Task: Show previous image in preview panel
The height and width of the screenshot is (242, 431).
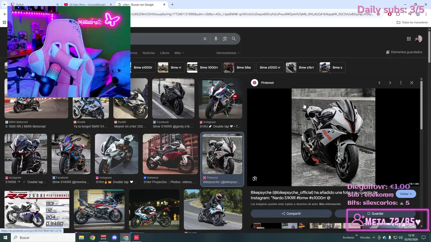Action: (x=379, y=83)
